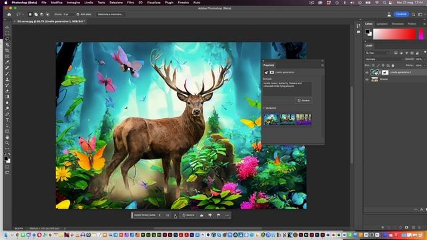
Task: Hide the Sfondo layer
Action: pos(367,79)
